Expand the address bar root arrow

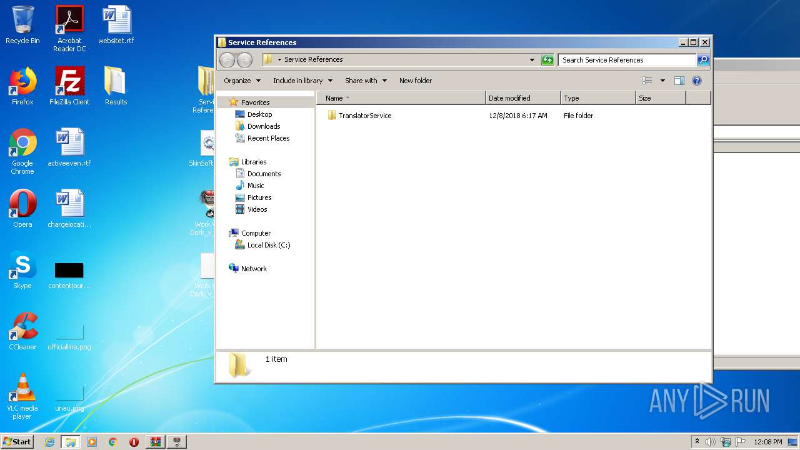[279, 60]
